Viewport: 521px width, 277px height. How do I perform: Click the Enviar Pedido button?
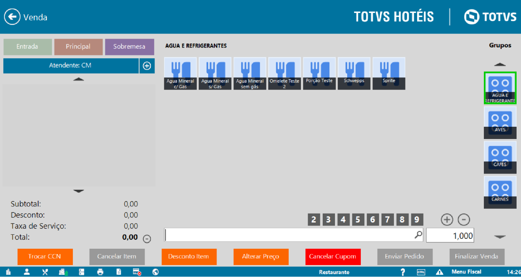[x=405, y=257]
